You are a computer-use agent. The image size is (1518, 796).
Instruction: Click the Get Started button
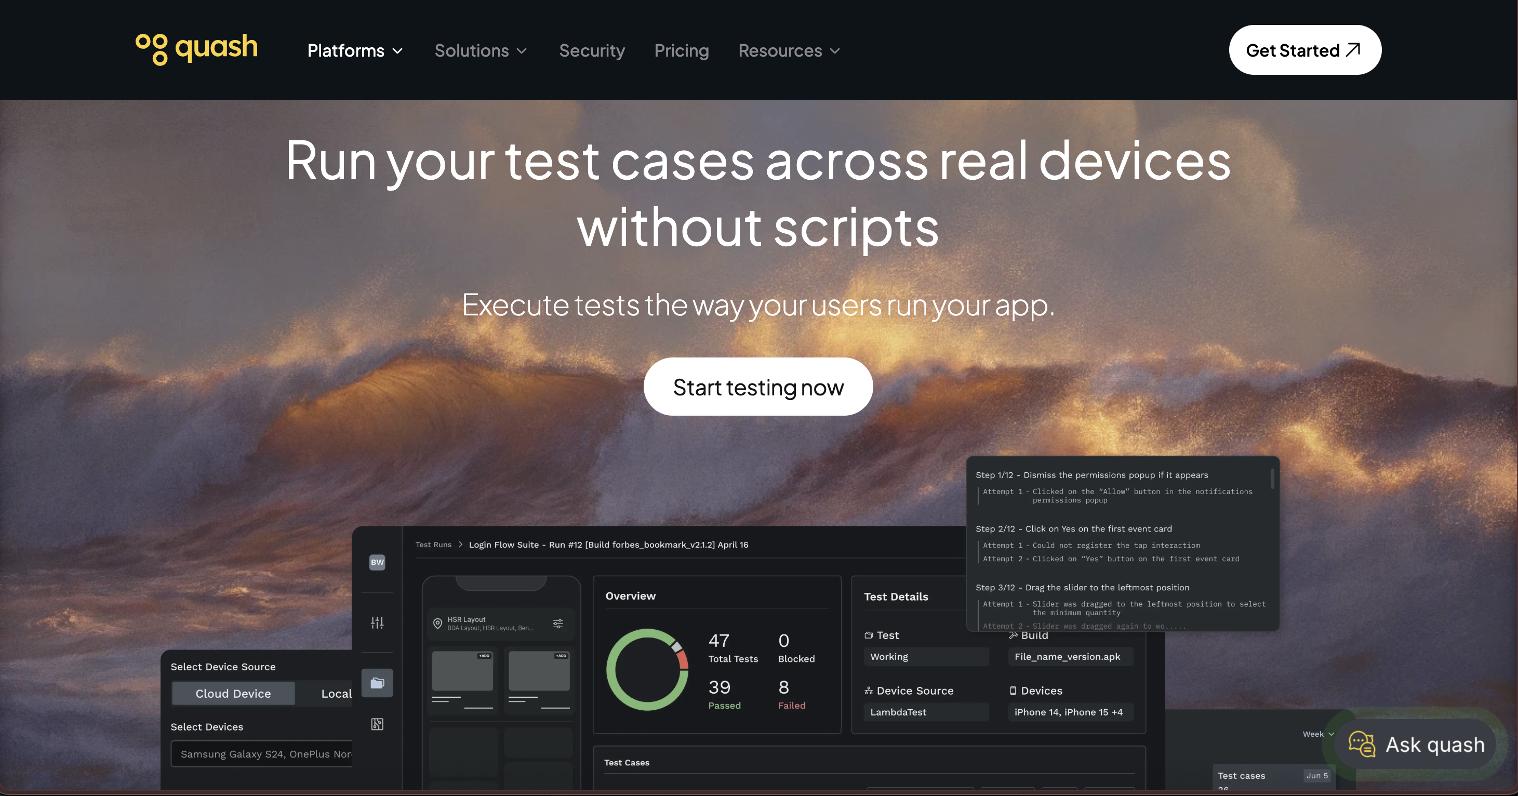1304,50
